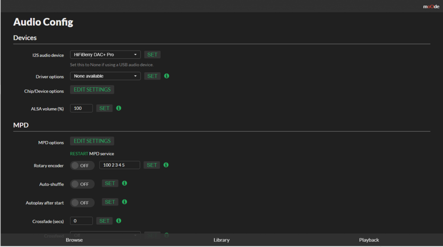
Task: Turn on Autoplay after start toggle
Action: click(x=82, y=202)
